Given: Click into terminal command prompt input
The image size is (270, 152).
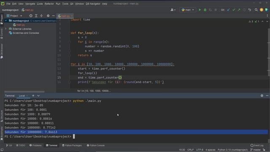Looking at the screenshot, I should tap(74, 136).
